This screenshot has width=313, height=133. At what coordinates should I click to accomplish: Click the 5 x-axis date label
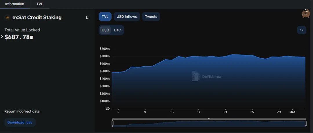coord(118,112)
